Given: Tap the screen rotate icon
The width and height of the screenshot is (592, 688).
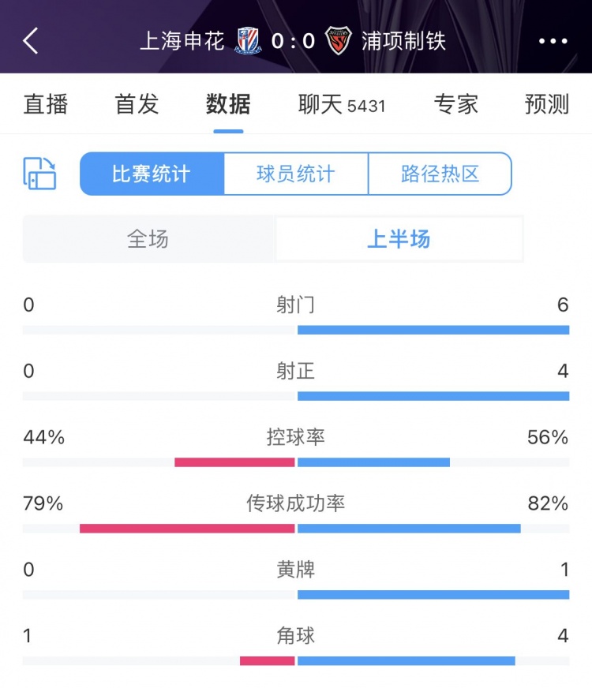Looking at the screenshot, I should click(x=39, y=174).
